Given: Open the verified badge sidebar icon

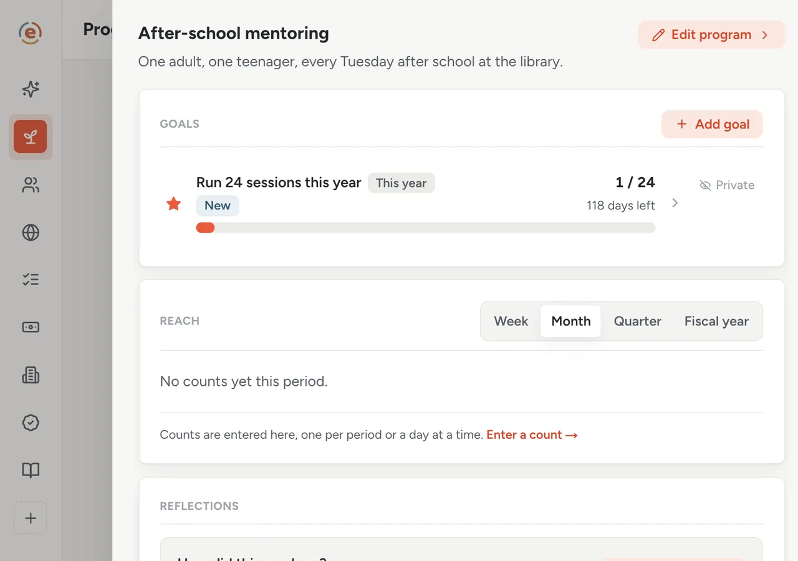Looking at the screenshot, I should click(x=31, y=423).
